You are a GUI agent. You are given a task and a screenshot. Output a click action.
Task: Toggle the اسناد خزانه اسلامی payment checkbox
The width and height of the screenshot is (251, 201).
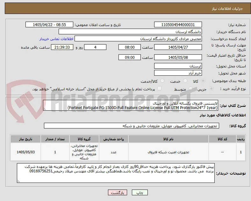pyautogui.click(x=160, y=88)
